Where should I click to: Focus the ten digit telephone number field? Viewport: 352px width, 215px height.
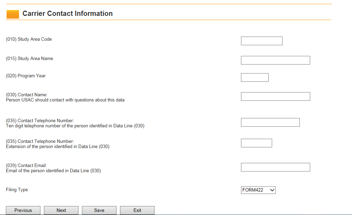pos(270,123)
